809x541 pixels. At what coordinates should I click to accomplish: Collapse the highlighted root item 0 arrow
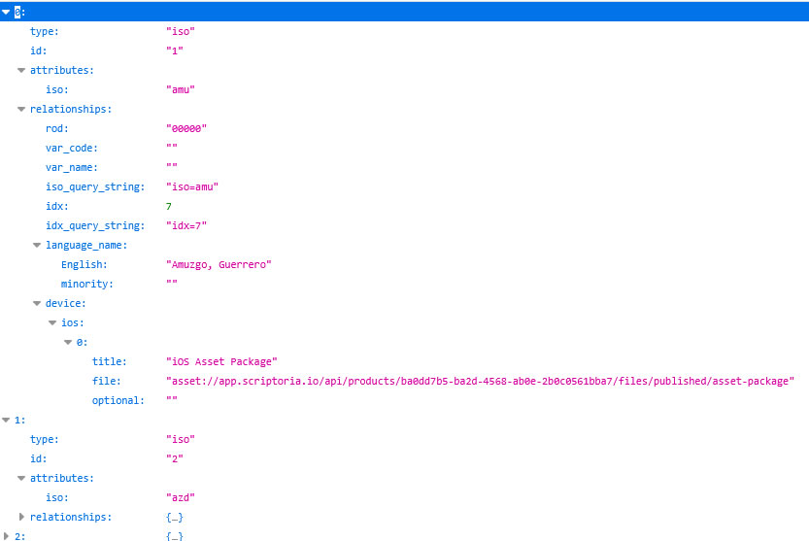click(7, 12)
